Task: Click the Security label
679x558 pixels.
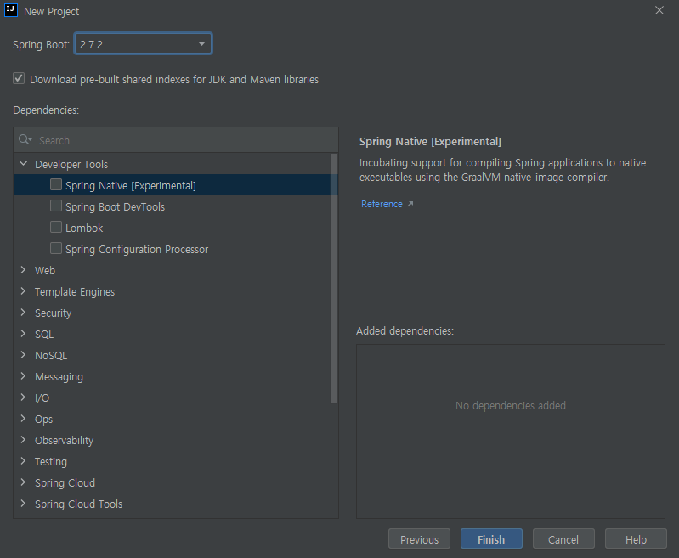Action: pos(53,313)
